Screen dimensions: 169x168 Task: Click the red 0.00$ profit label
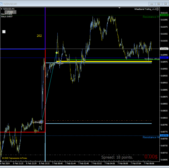151,157
